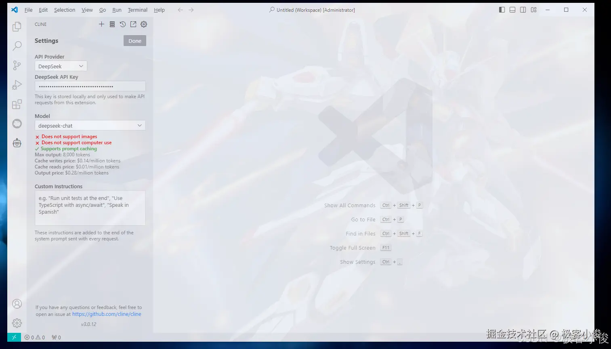Open the Manage gear in activity bar

tap(17, 323)
